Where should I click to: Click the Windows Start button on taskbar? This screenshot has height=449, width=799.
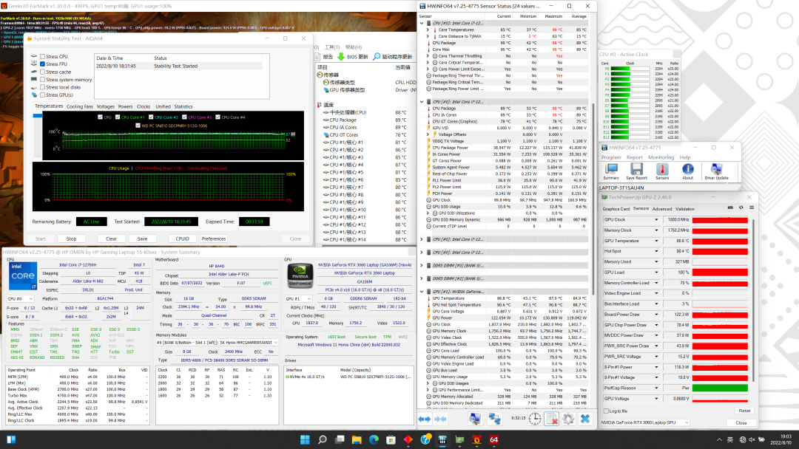click(x=305, y=440)
